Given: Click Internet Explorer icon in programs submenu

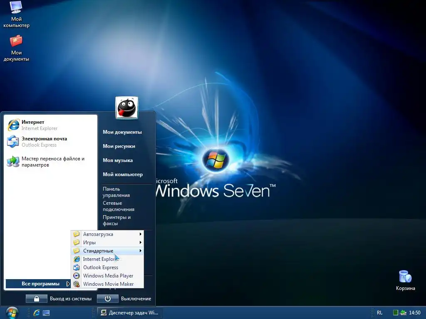Looking at the screenshot, I should pyautogui.click(x=77, y=259).
